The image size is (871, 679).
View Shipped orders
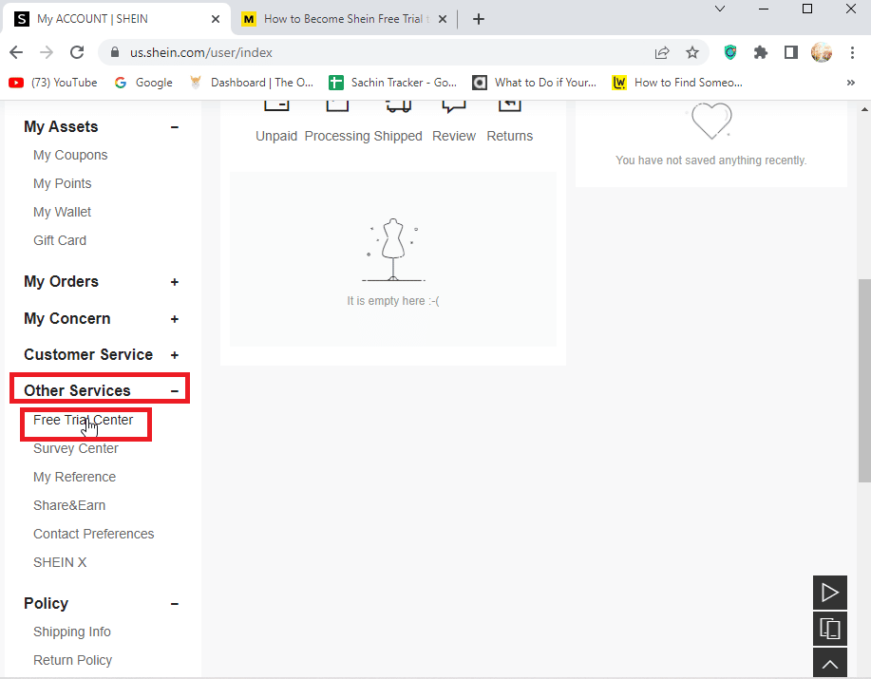point(398,136)
